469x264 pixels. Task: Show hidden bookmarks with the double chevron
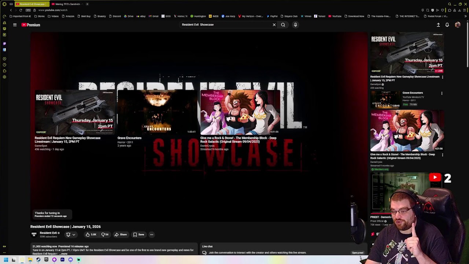pos(465,16)
